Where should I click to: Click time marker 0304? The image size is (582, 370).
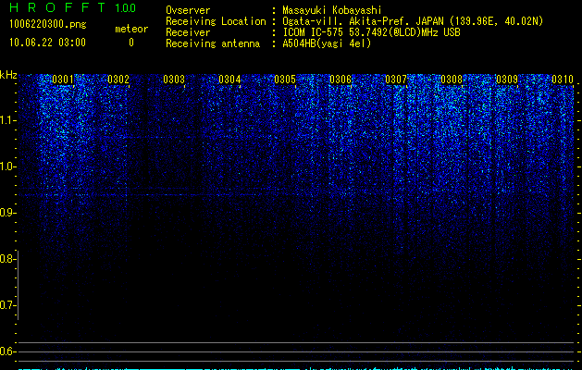point(229,80)
